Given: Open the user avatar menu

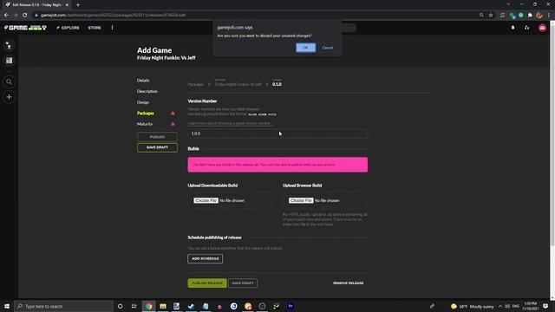Looking at the screenshot, I should pyautogui.click(x=542, y=28).
